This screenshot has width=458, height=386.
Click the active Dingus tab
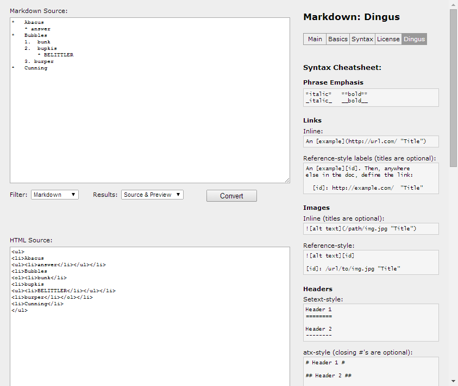[x=415, y=39]
